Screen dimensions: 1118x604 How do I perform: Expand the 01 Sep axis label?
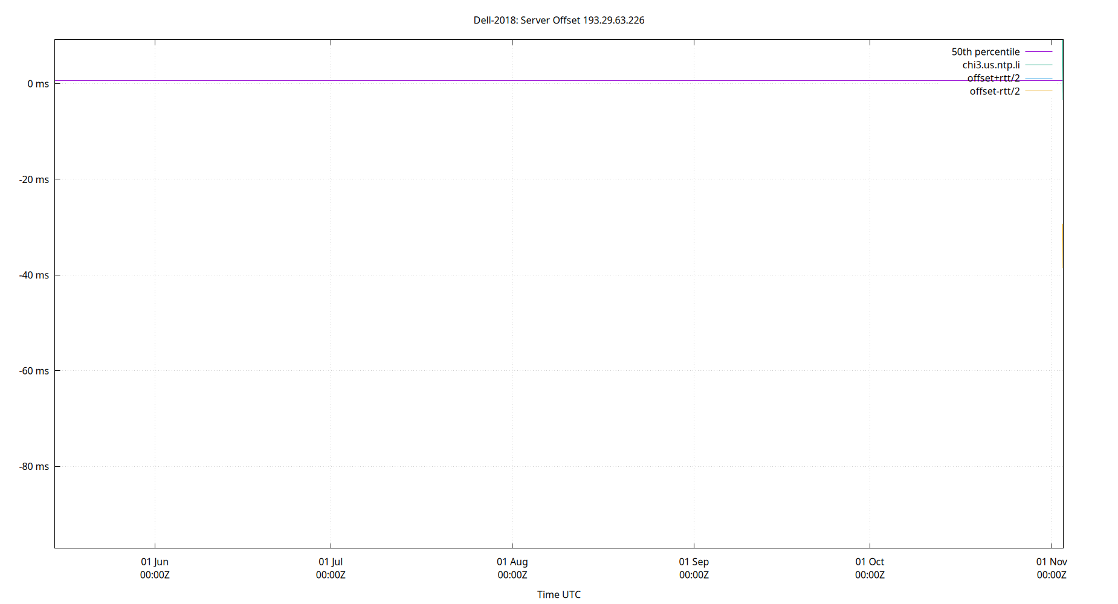[x=694, y=561]
